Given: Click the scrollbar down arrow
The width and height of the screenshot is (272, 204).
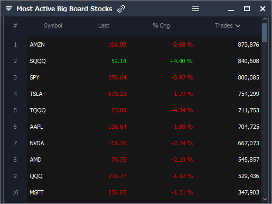Looking at the screenshot, I should pyautogui.click(x=265, y=199).
